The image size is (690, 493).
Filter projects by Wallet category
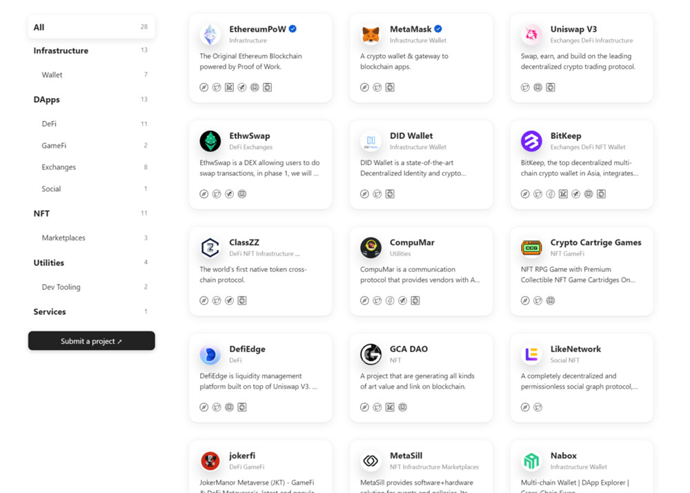(x=51, y=75)
